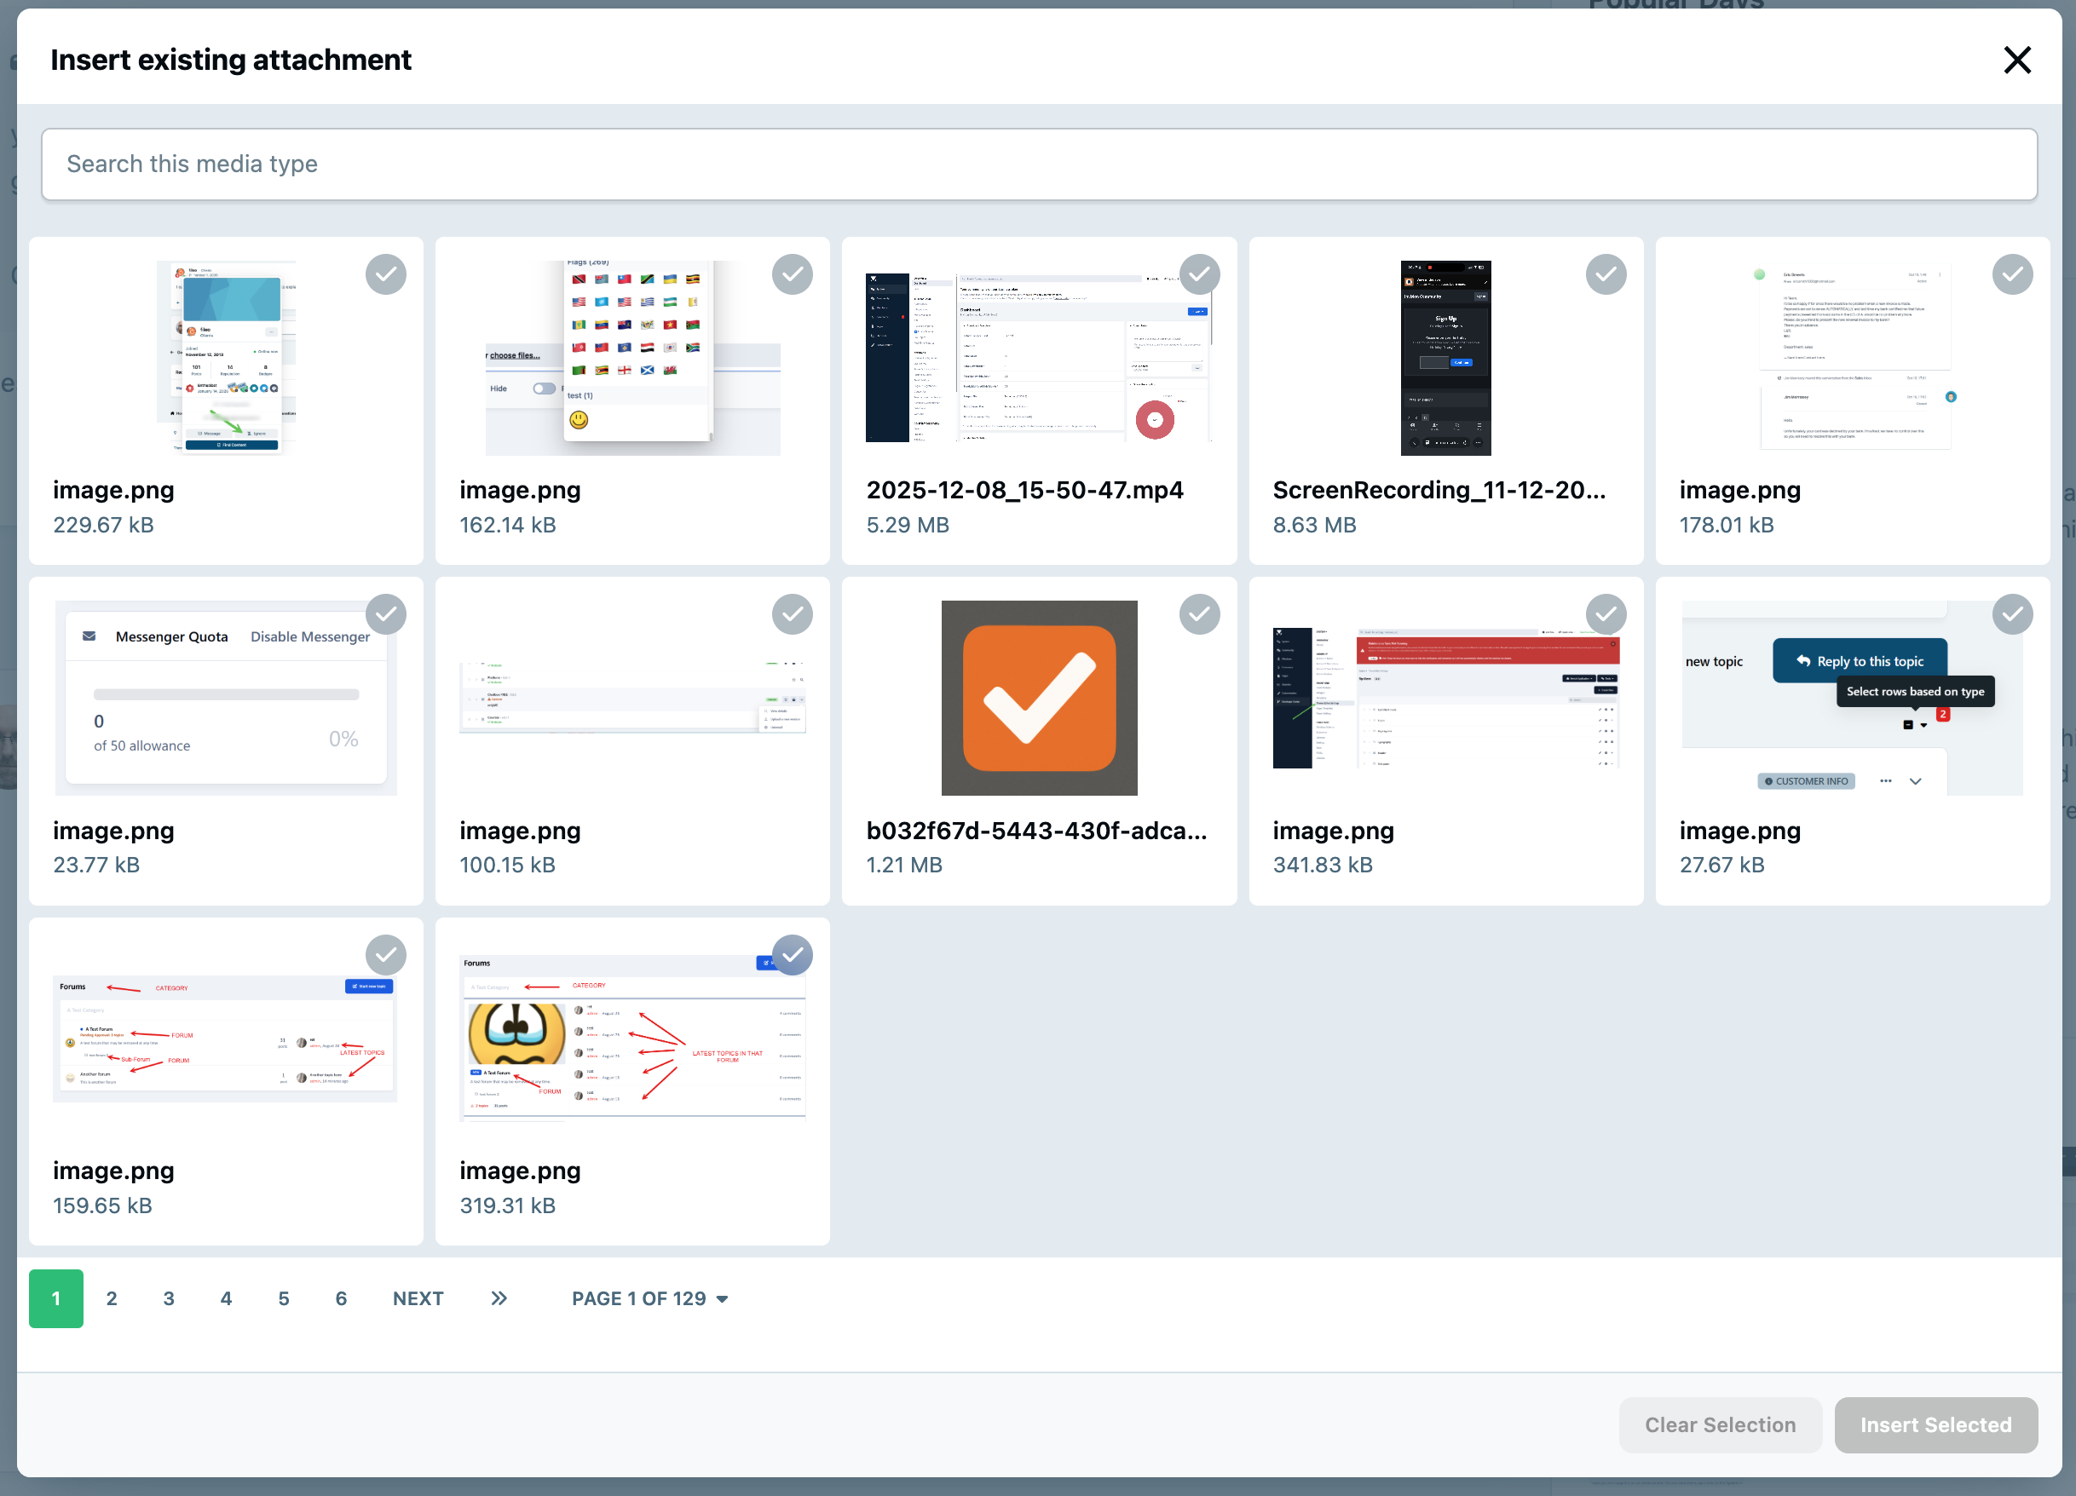The width and height of the screenshot is (2076, 1496).
Task: Open the Forums thumbnail with emoji face
Action: point(632,1039)
